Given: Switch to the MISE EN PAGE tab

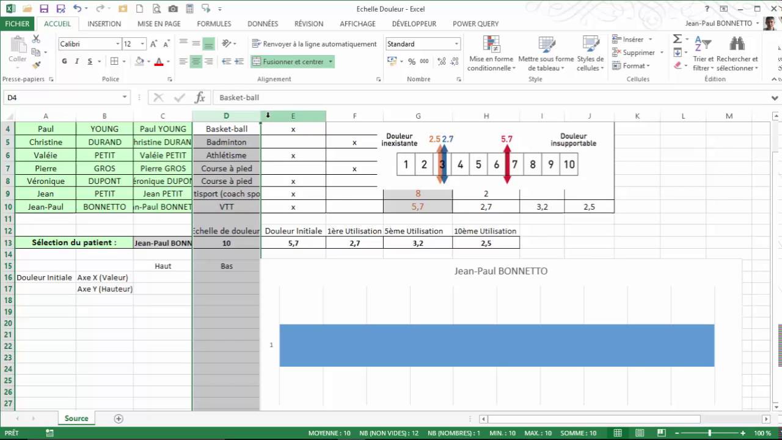Looking at the screenshot, I should [159, 24].
